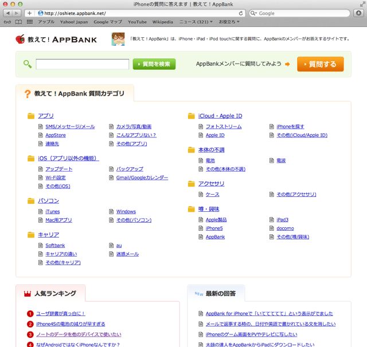
Task: Open the Wi-Fi設定 link
Action: pyautogui.click(x=56, y=178)
